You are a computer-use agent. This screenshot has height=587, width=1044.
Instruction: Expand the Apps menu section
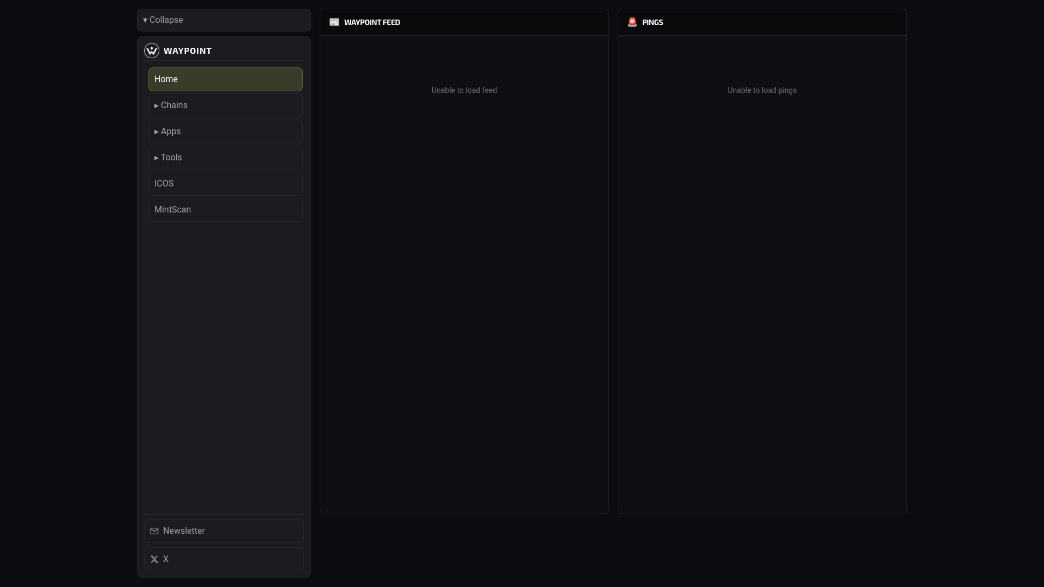(x=226, y=132)
